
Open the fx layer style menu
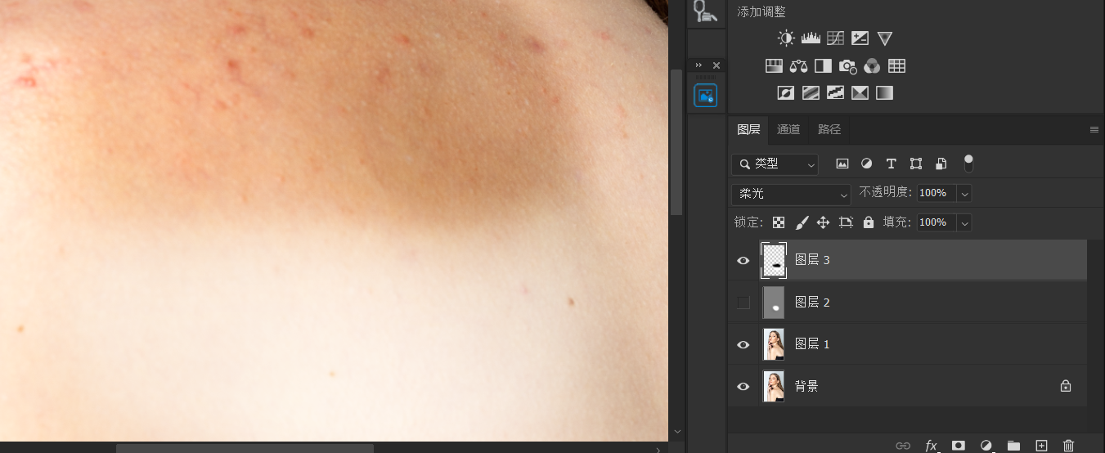click(931, 446)
